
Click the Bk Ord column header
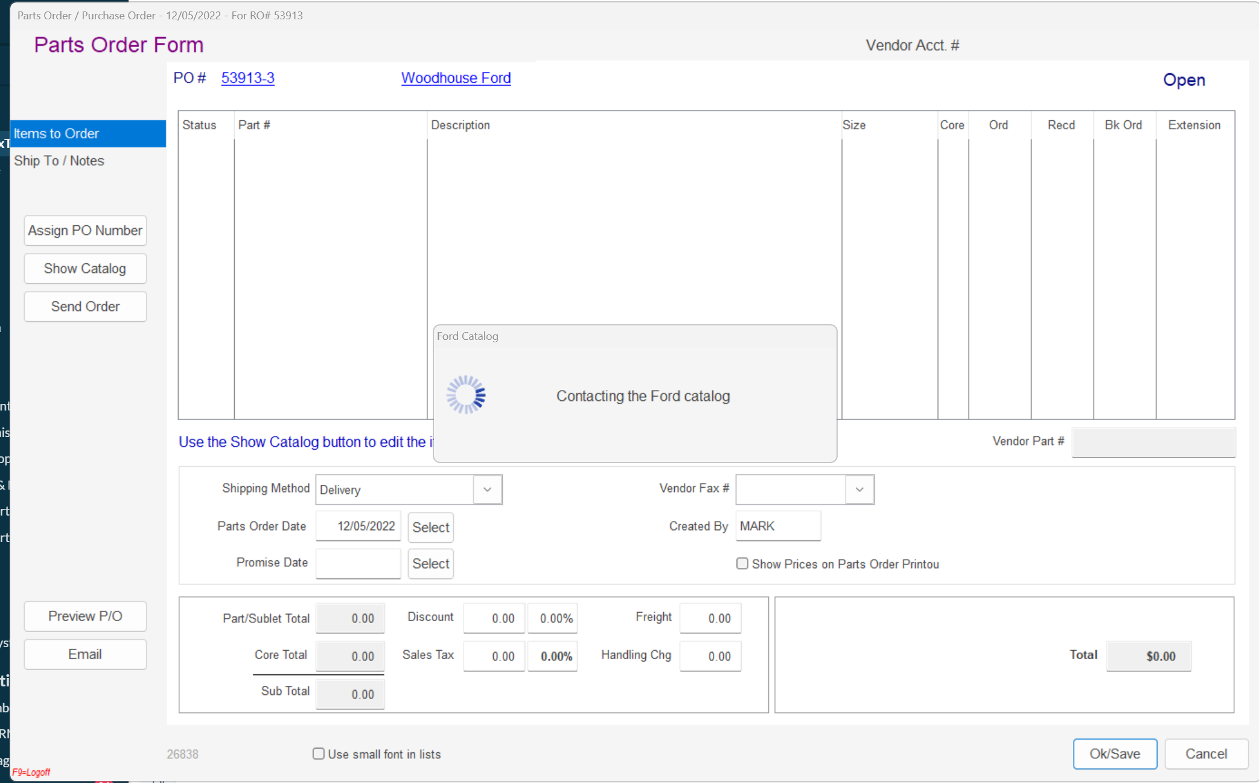[1124, 125]
